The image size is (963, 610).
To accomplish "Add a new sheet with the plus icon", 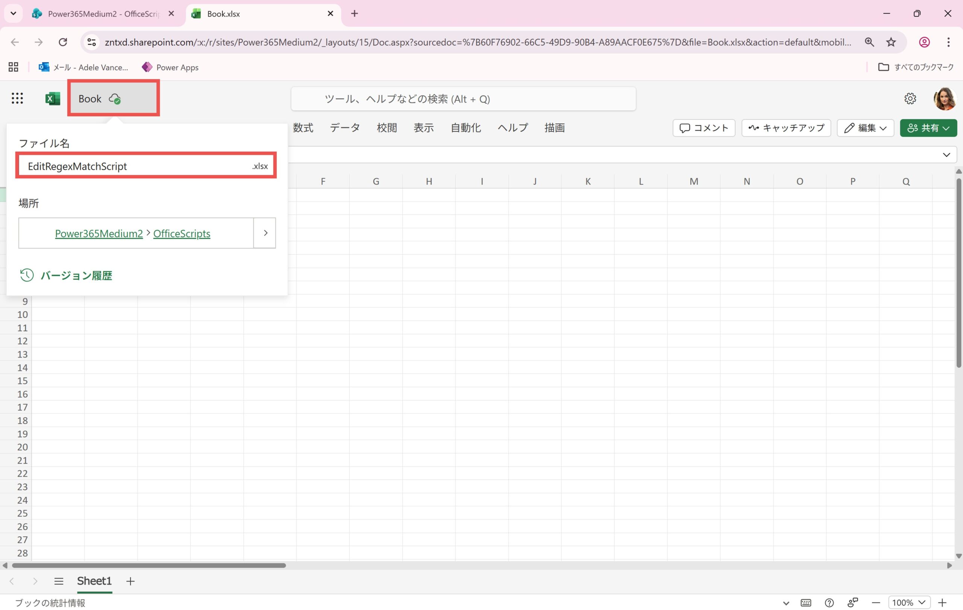I will tap(131, 581).
